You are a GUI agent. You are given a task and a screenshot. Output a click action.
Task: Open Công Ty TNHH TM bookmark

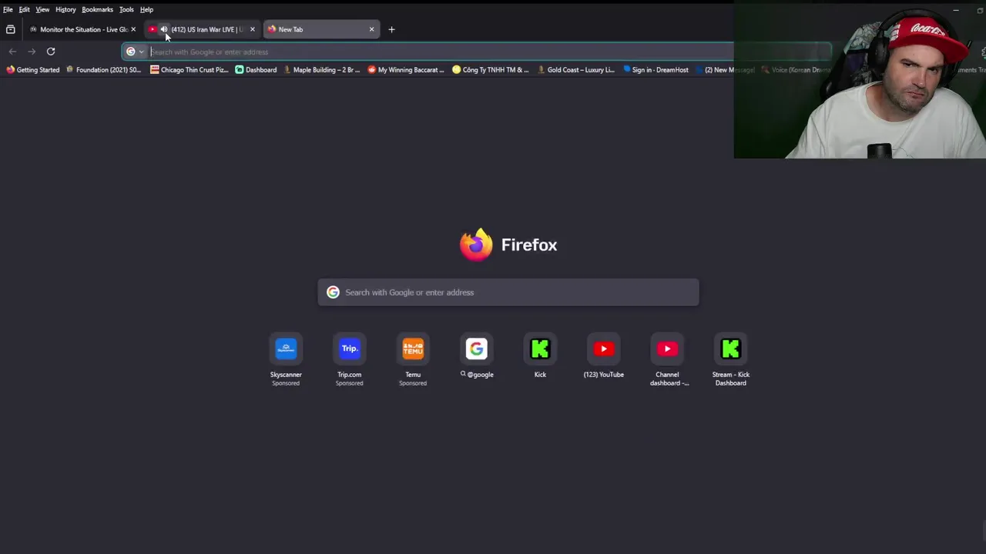point(491,70)
